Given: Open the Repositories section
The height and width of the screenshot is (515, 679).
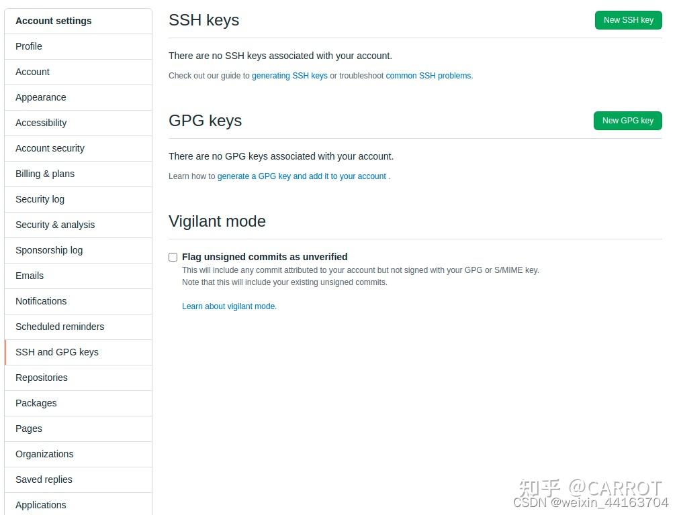Looking at the screenshot, I should (41, 378).
